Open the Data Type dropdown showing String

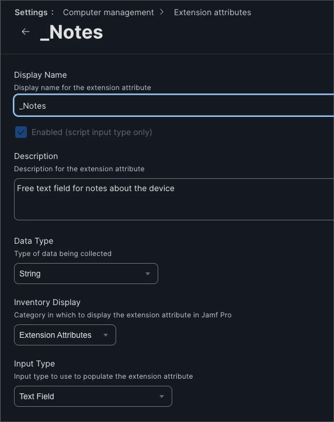point(86,274)
